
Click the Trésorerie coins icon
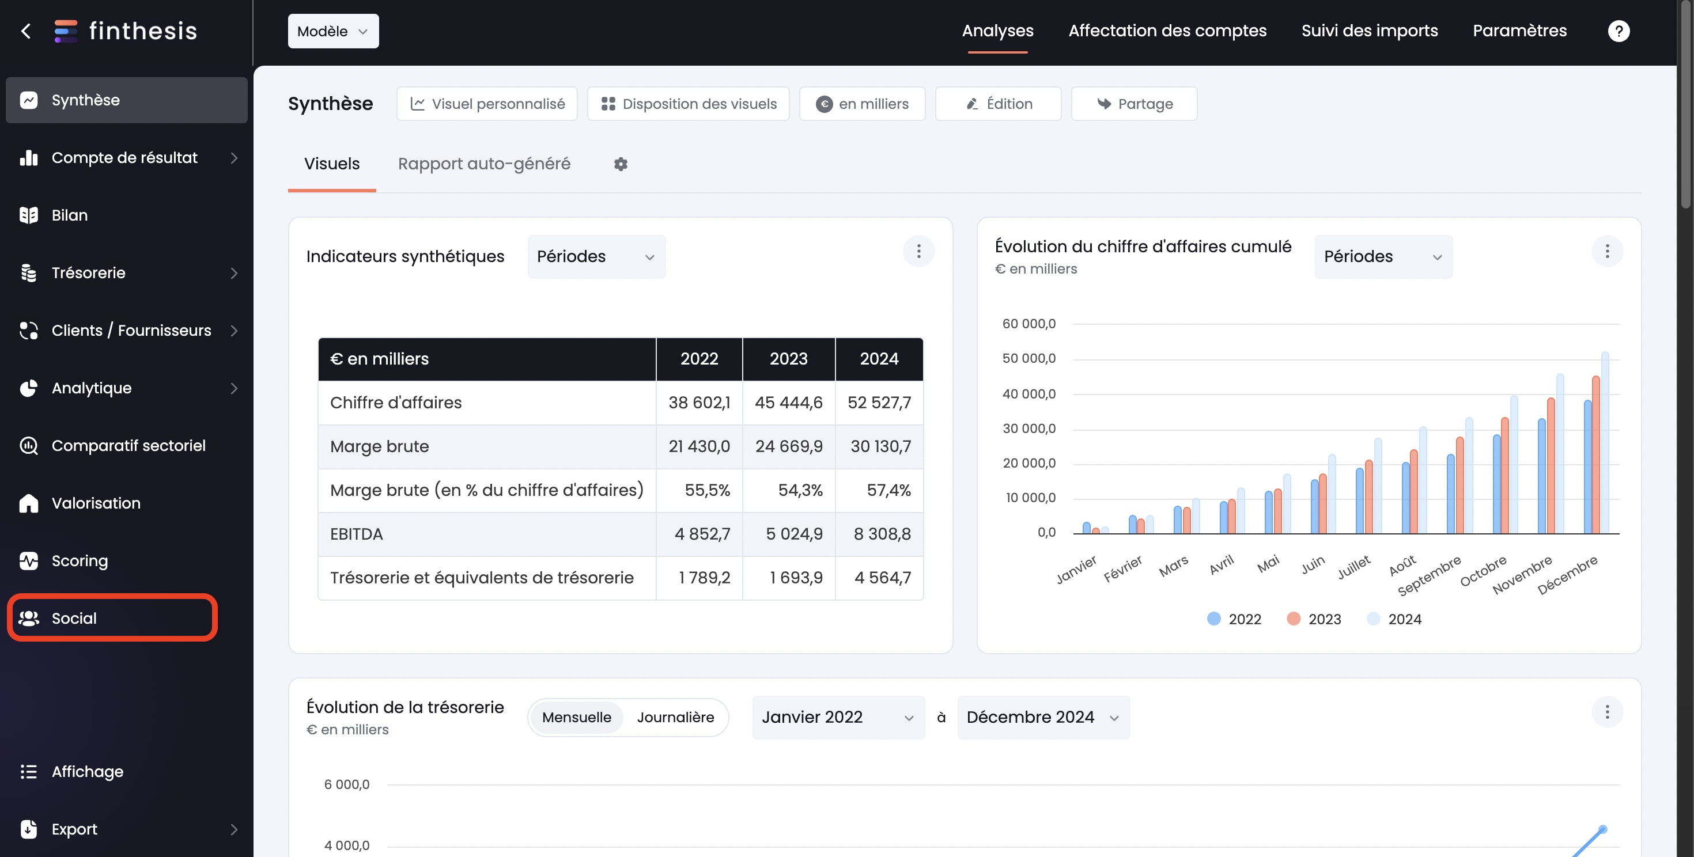tap(28, 273)
